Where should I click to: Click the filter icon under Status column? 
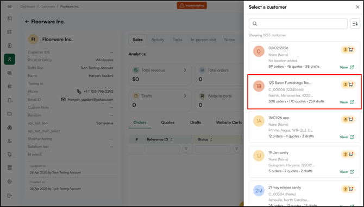click(236, 148)
